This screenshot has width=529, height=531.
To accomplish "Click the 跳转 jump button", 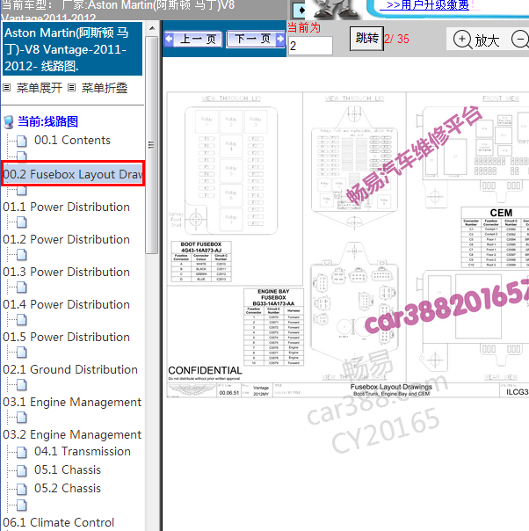I will click(366, 39).
